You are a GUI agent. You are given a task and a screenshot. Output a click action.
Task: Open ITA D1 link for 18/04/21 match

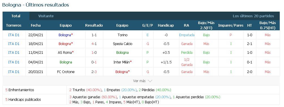[14, 44]
